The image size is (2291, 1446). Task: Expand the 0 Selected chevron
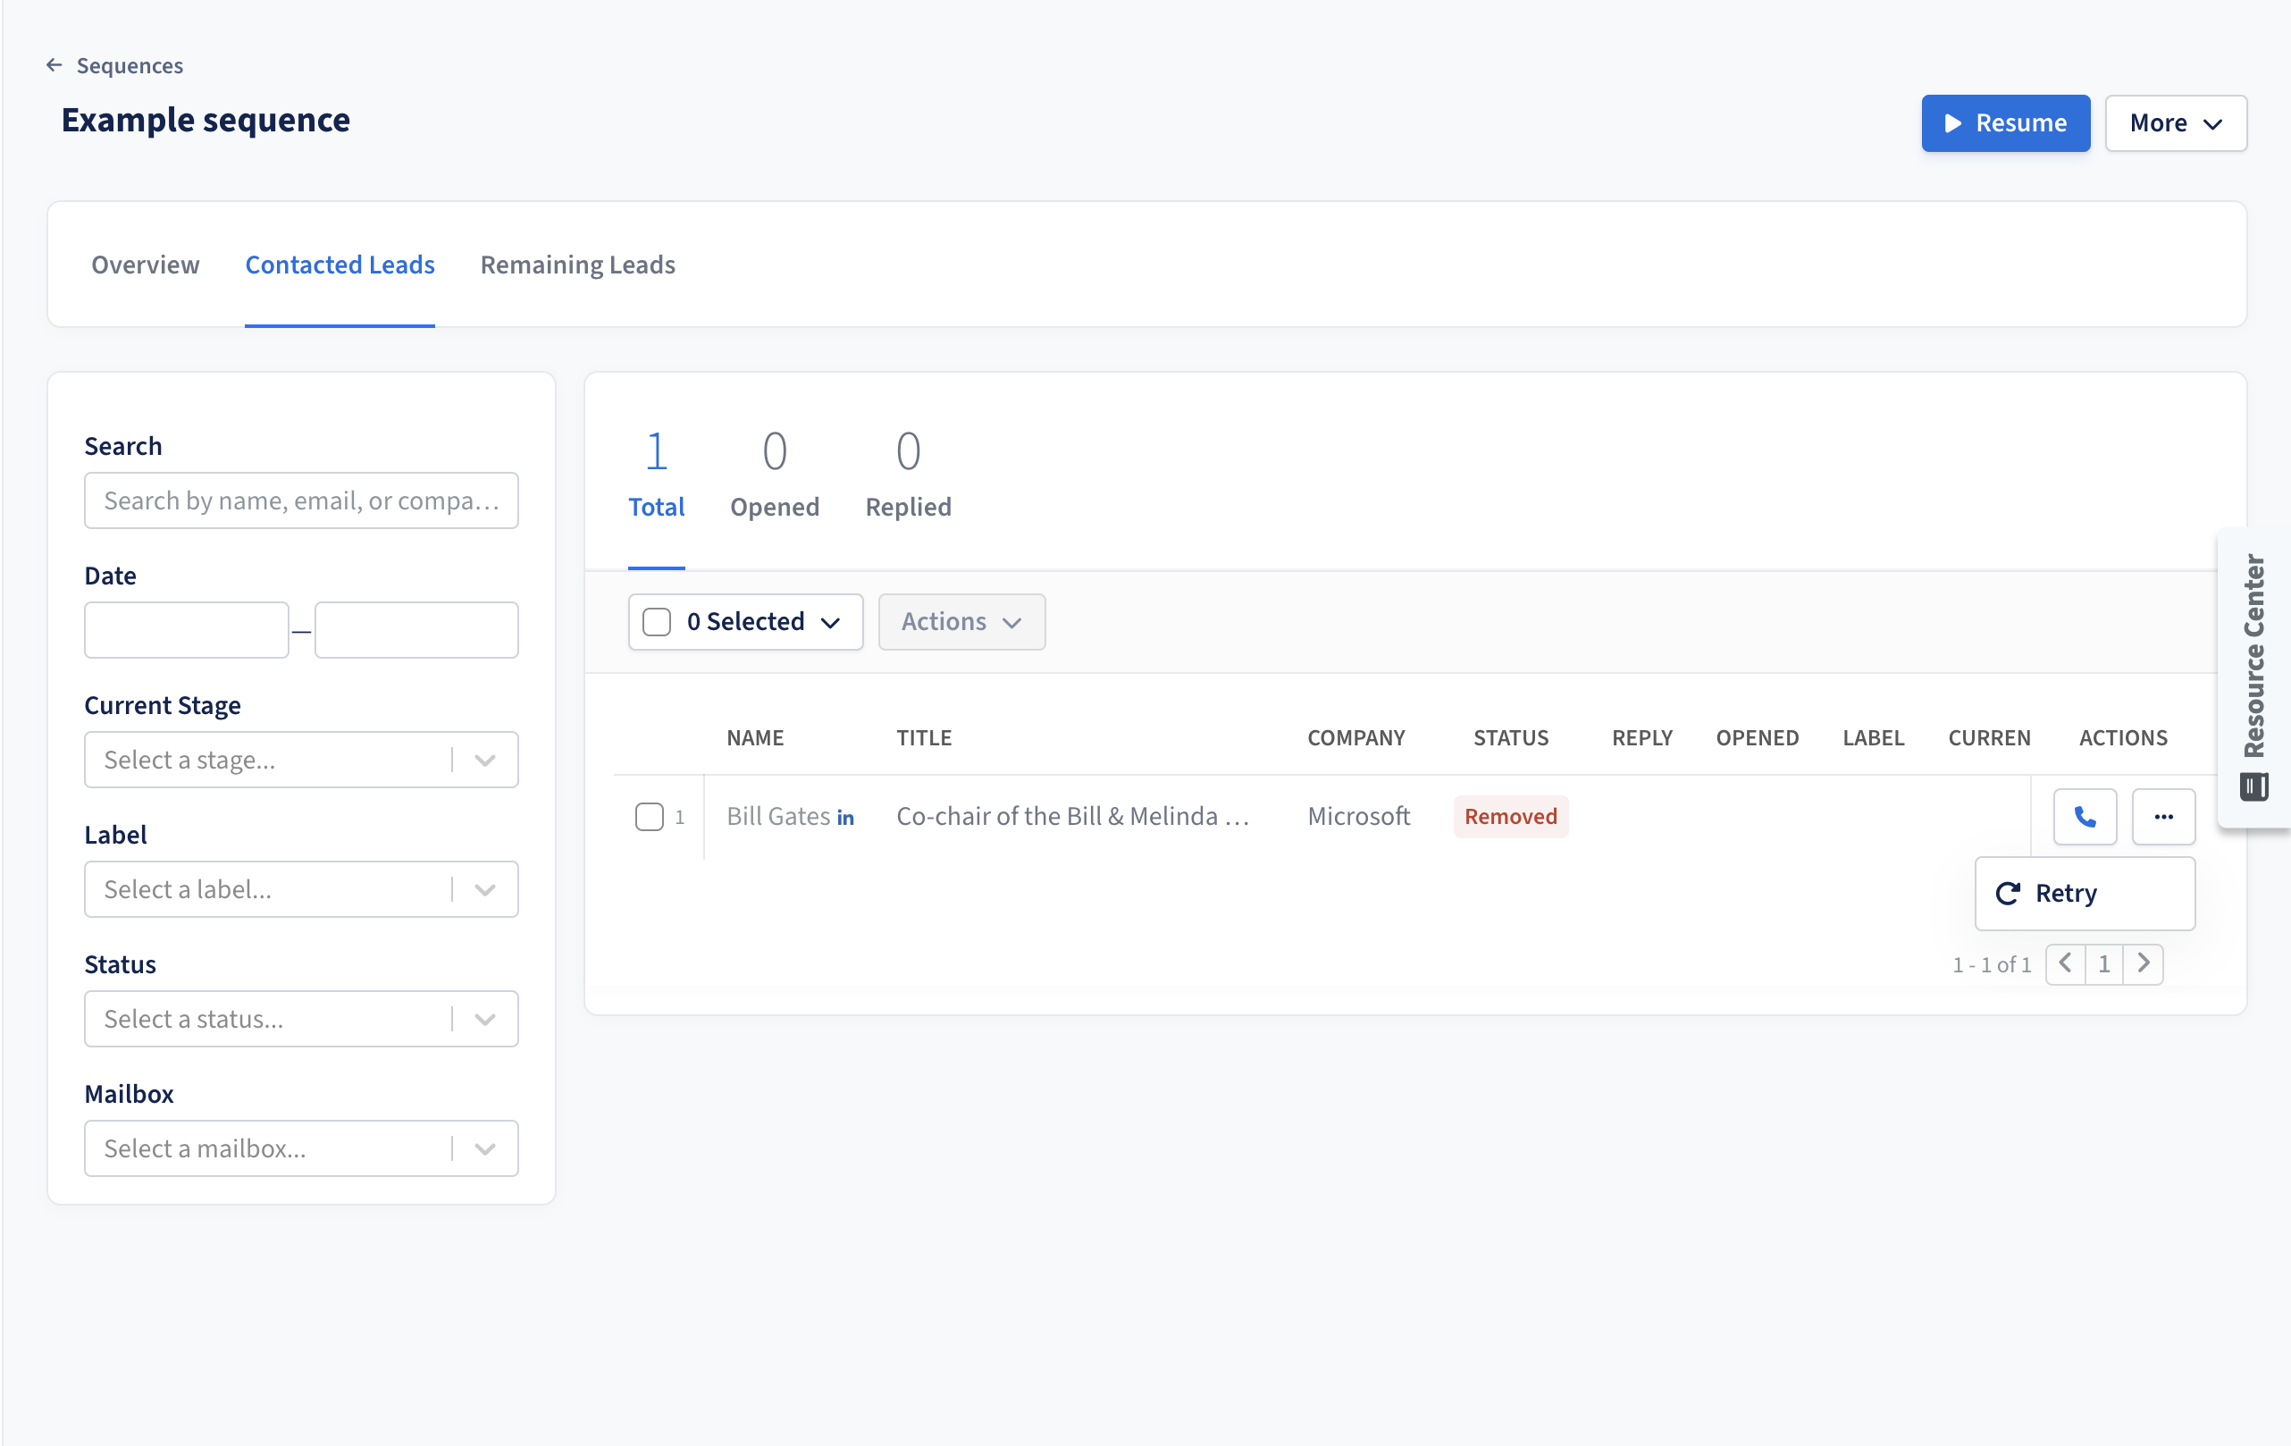[x=831, y=622]
